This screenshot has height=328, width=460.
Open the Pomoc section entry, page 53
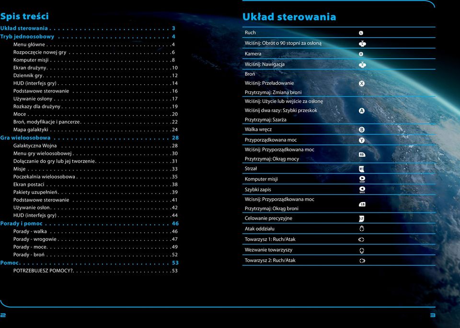click(90, 262)
